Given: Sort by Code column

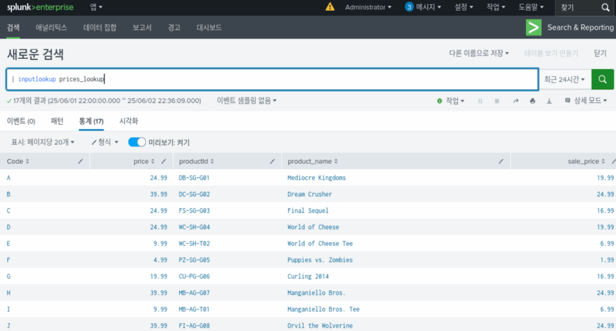Looking at the screenshot, I should click(18, 161).
